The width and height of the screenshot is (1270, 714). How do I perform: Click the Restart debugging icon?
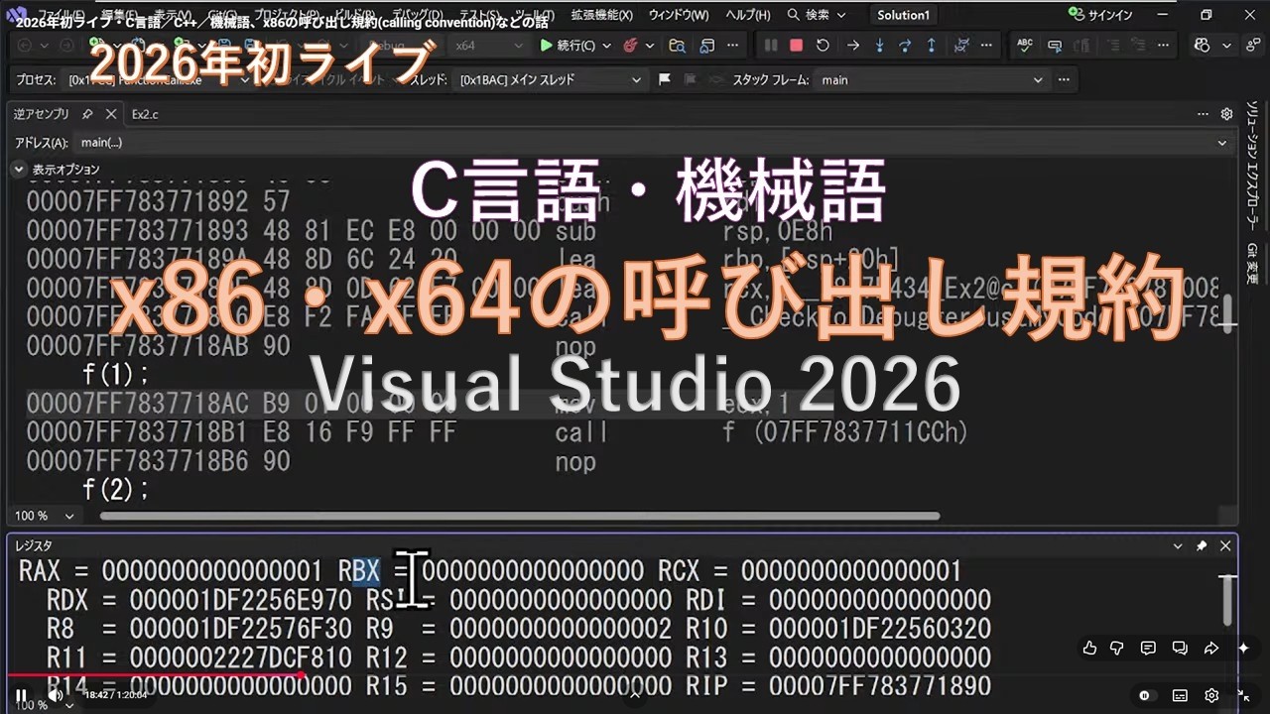tap(823, 46)
